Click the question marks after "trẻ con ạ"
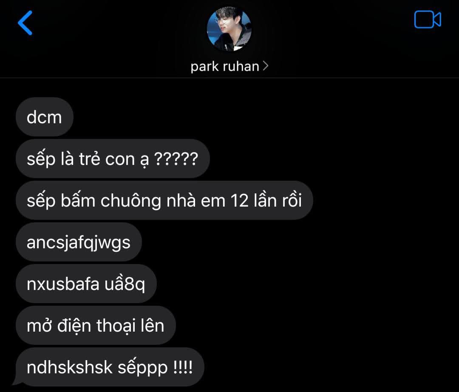This screenshot has width=459, height=392. click(176, 159)
